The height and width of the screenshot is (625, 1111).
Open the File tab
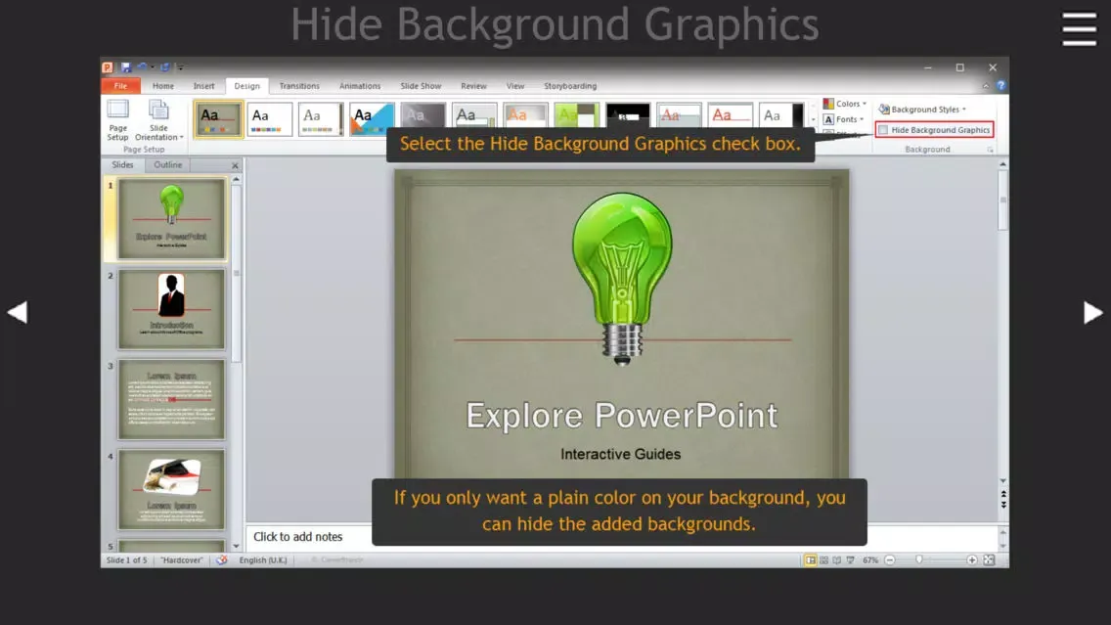coord(120,86)
